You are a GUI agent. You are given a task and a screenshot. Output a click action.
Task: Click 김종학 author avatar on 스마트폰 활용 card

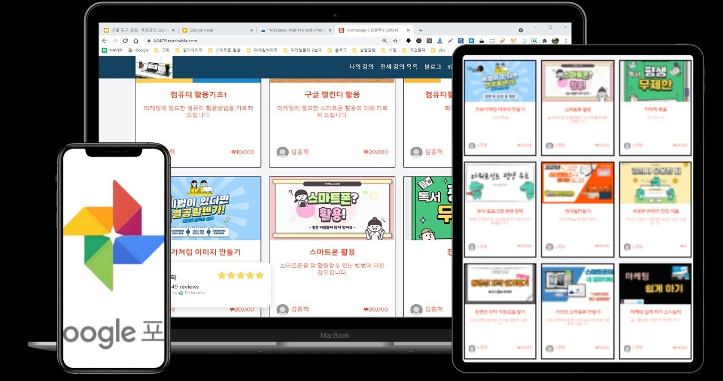click(282, 309)
